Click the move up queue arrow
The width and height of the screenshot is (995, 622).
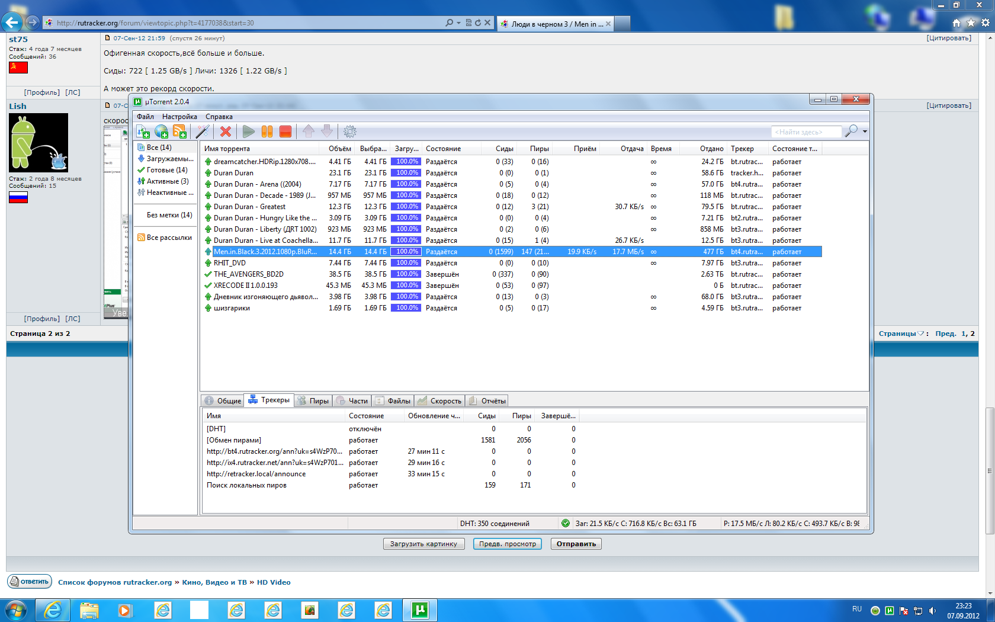(308, 132)
